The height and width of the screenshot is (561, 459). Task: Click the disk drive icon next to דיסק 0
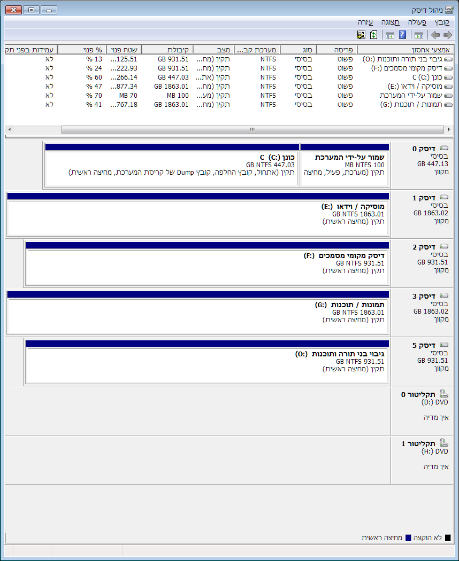(x=443, y=147)
